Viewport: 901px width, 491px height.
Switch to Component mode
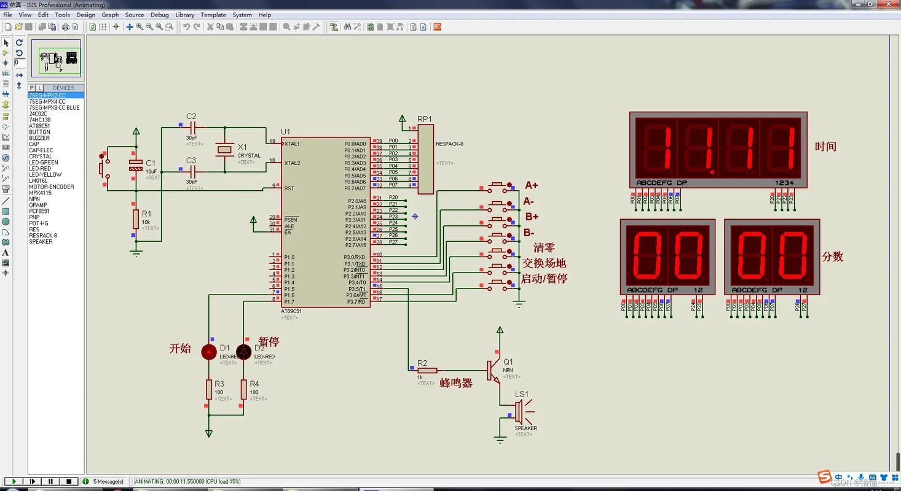click(6, 53)
